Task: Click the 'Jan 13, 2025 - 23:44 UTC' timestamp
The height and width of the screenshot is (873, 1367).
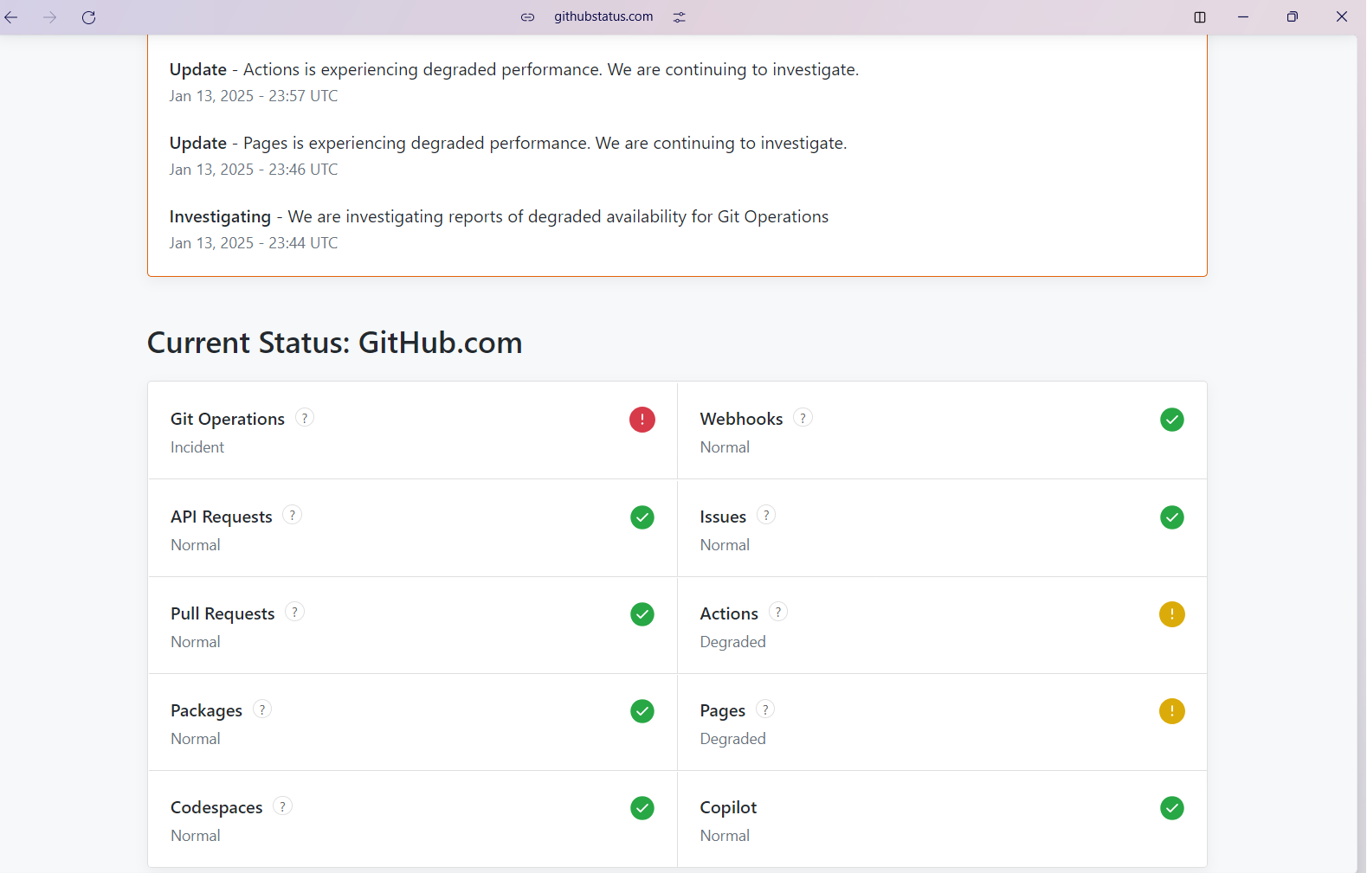Action: click(x=254, y=243)
